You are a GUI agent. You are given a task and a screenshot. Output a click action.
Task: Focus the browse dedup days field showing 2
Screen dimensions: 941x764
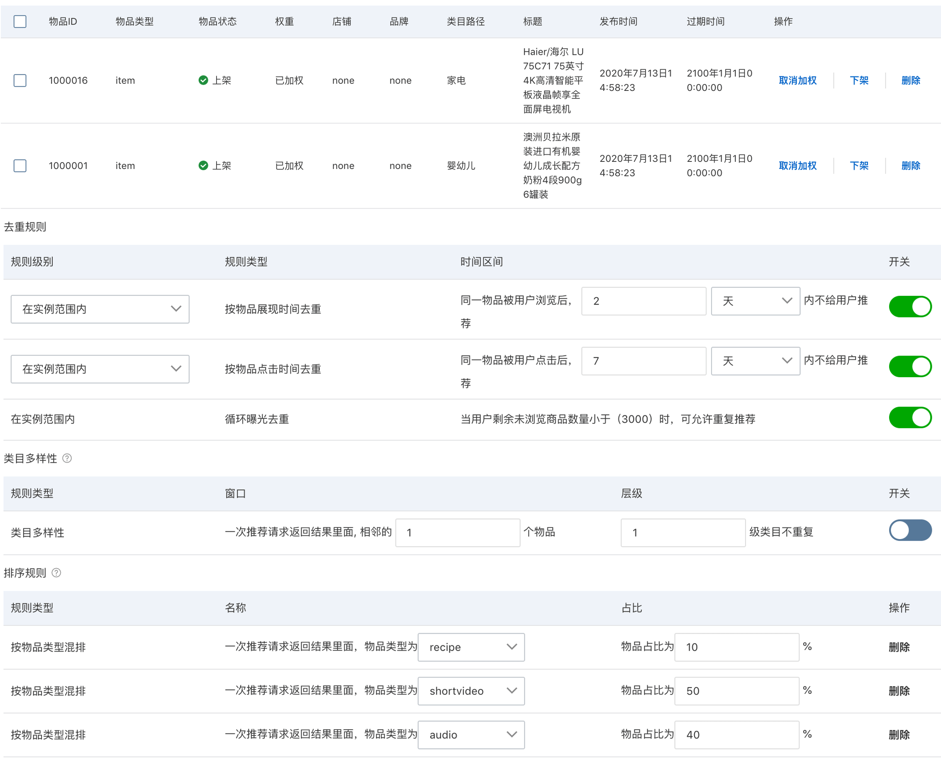644,301
